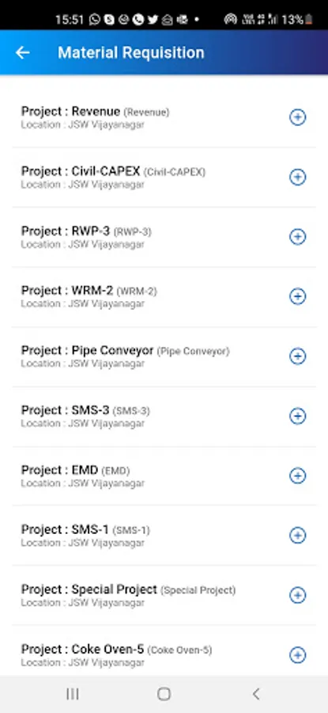Add requisition for Revenue project
The width and height of the screenshot is (328, 713).
(298, 117)
